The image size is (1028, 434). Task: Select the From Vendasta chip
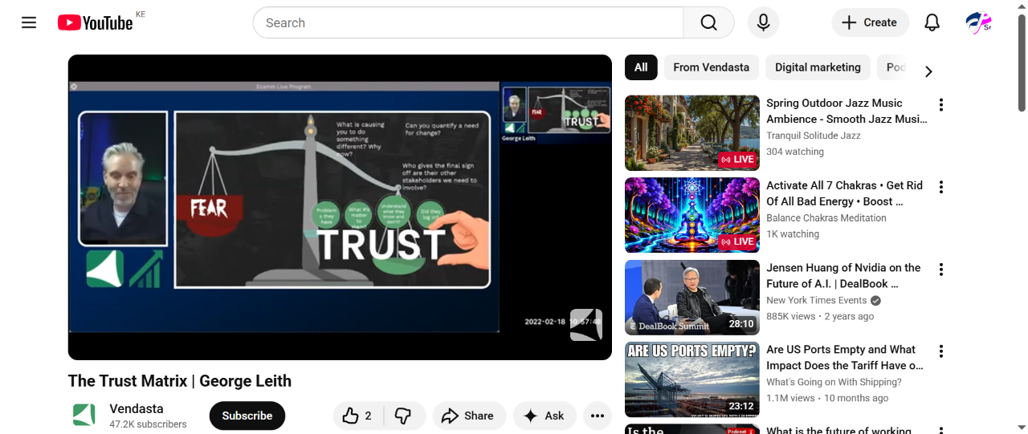(x=712, y=67)
